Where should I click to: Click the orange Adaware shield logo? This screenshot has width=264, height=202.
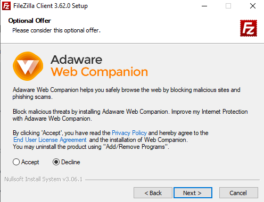[28, 66]
